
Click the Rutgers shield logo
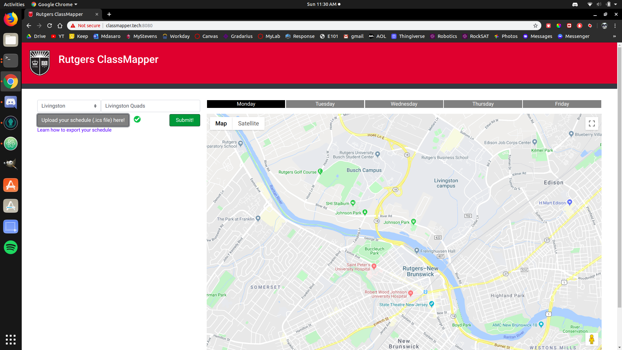click(40, 63)
